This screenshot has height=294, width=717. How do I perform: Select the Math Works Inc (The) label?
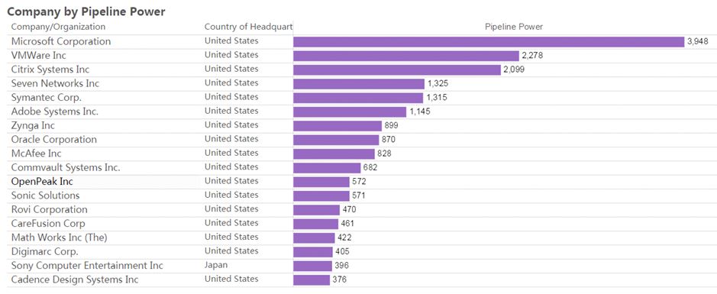[60, 237]
